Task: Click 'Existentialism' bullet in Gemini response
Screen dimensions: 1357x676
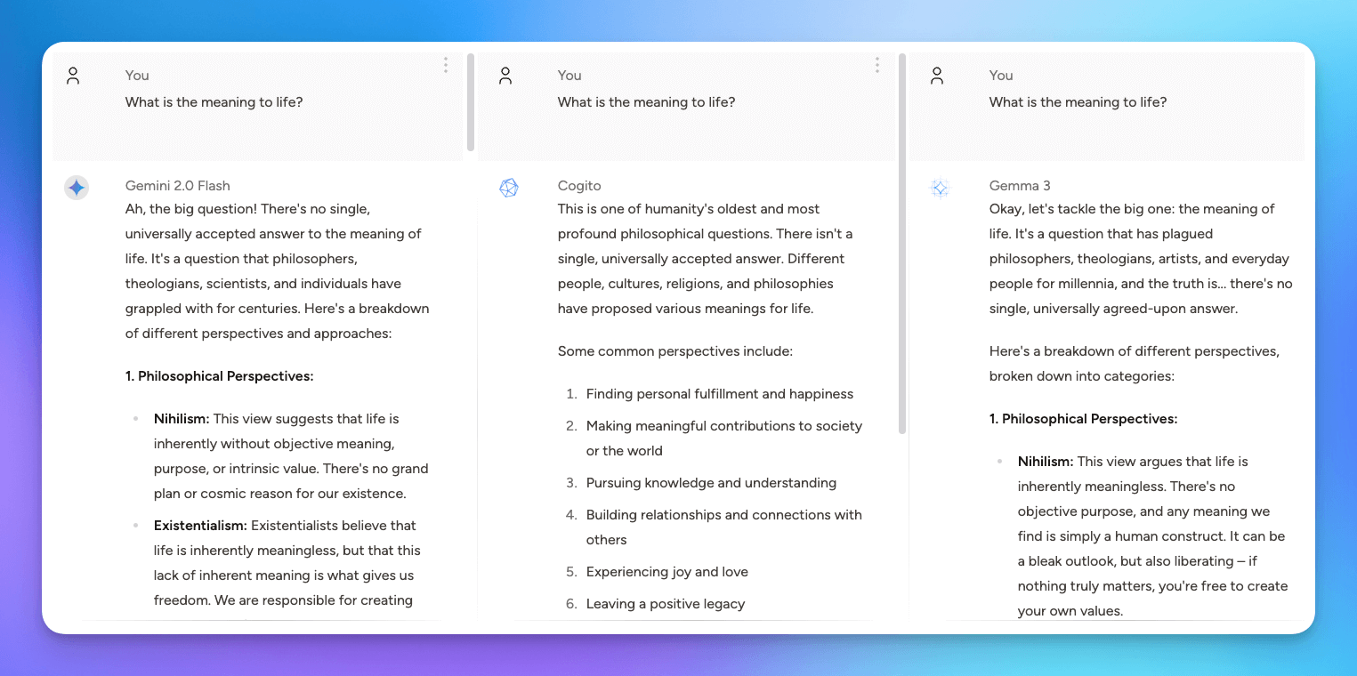Action: point(200,526)
